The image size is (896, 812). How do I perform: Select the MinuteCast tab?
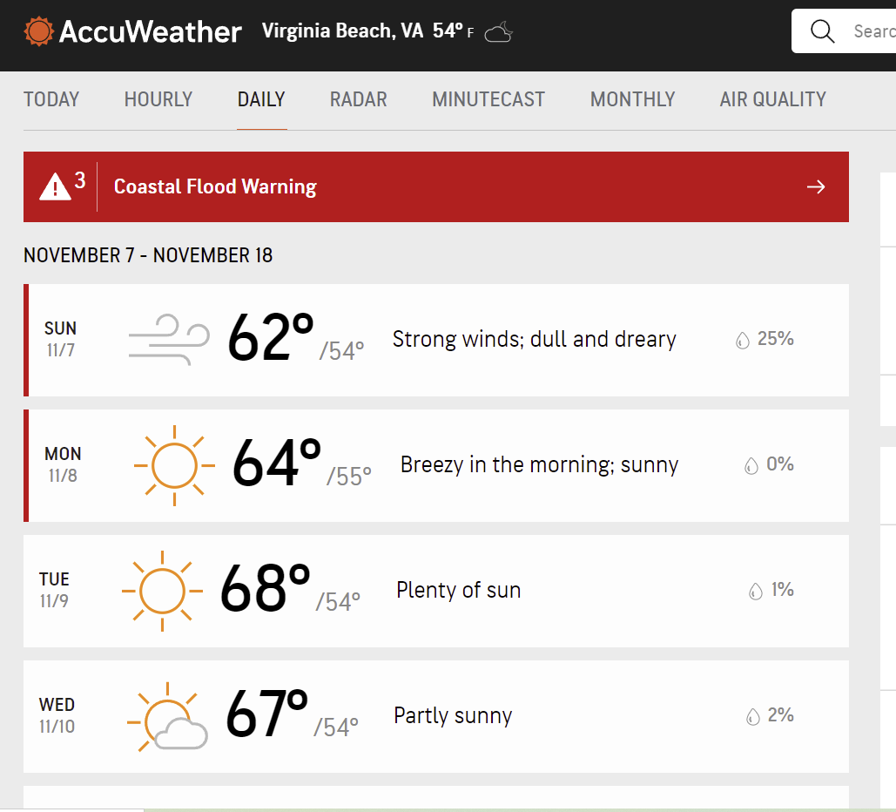[488, 99]
